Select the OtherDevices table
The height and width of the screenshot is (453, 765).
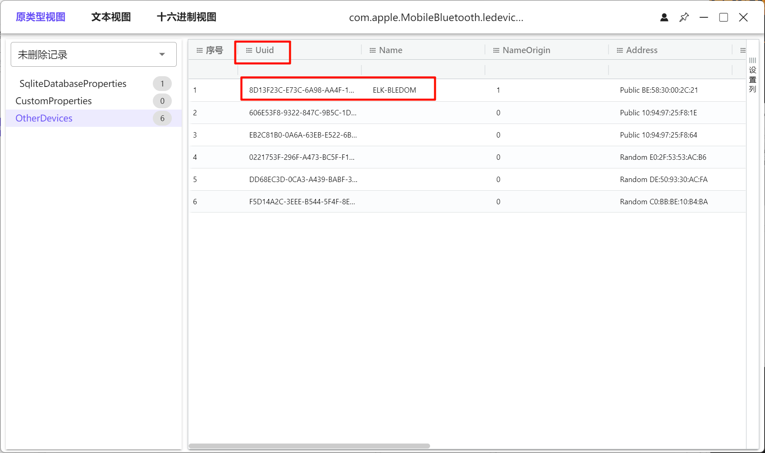44,118
